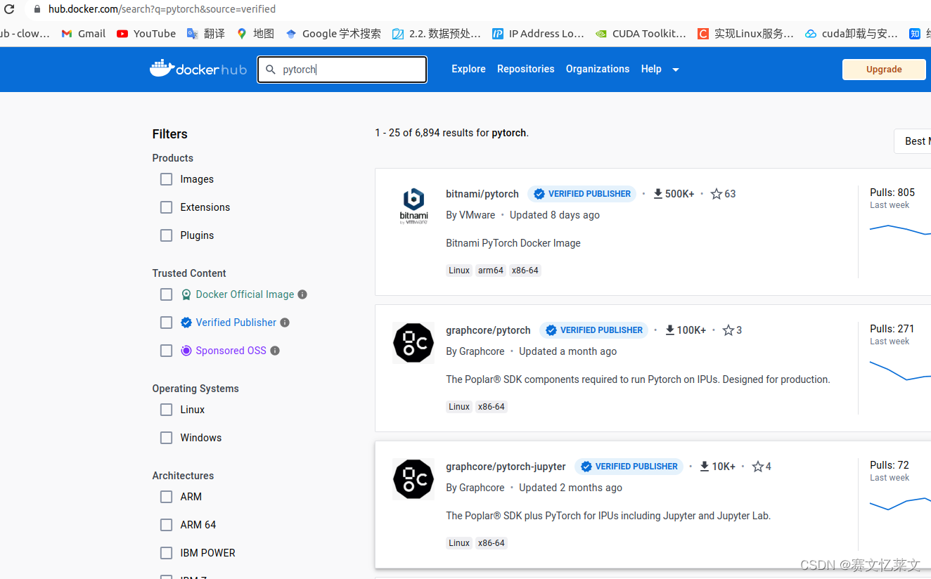This screenshot has width=931, height=579.
Task: Click info icon beside Docker Official Image
Action: click(x=302, y=294)
